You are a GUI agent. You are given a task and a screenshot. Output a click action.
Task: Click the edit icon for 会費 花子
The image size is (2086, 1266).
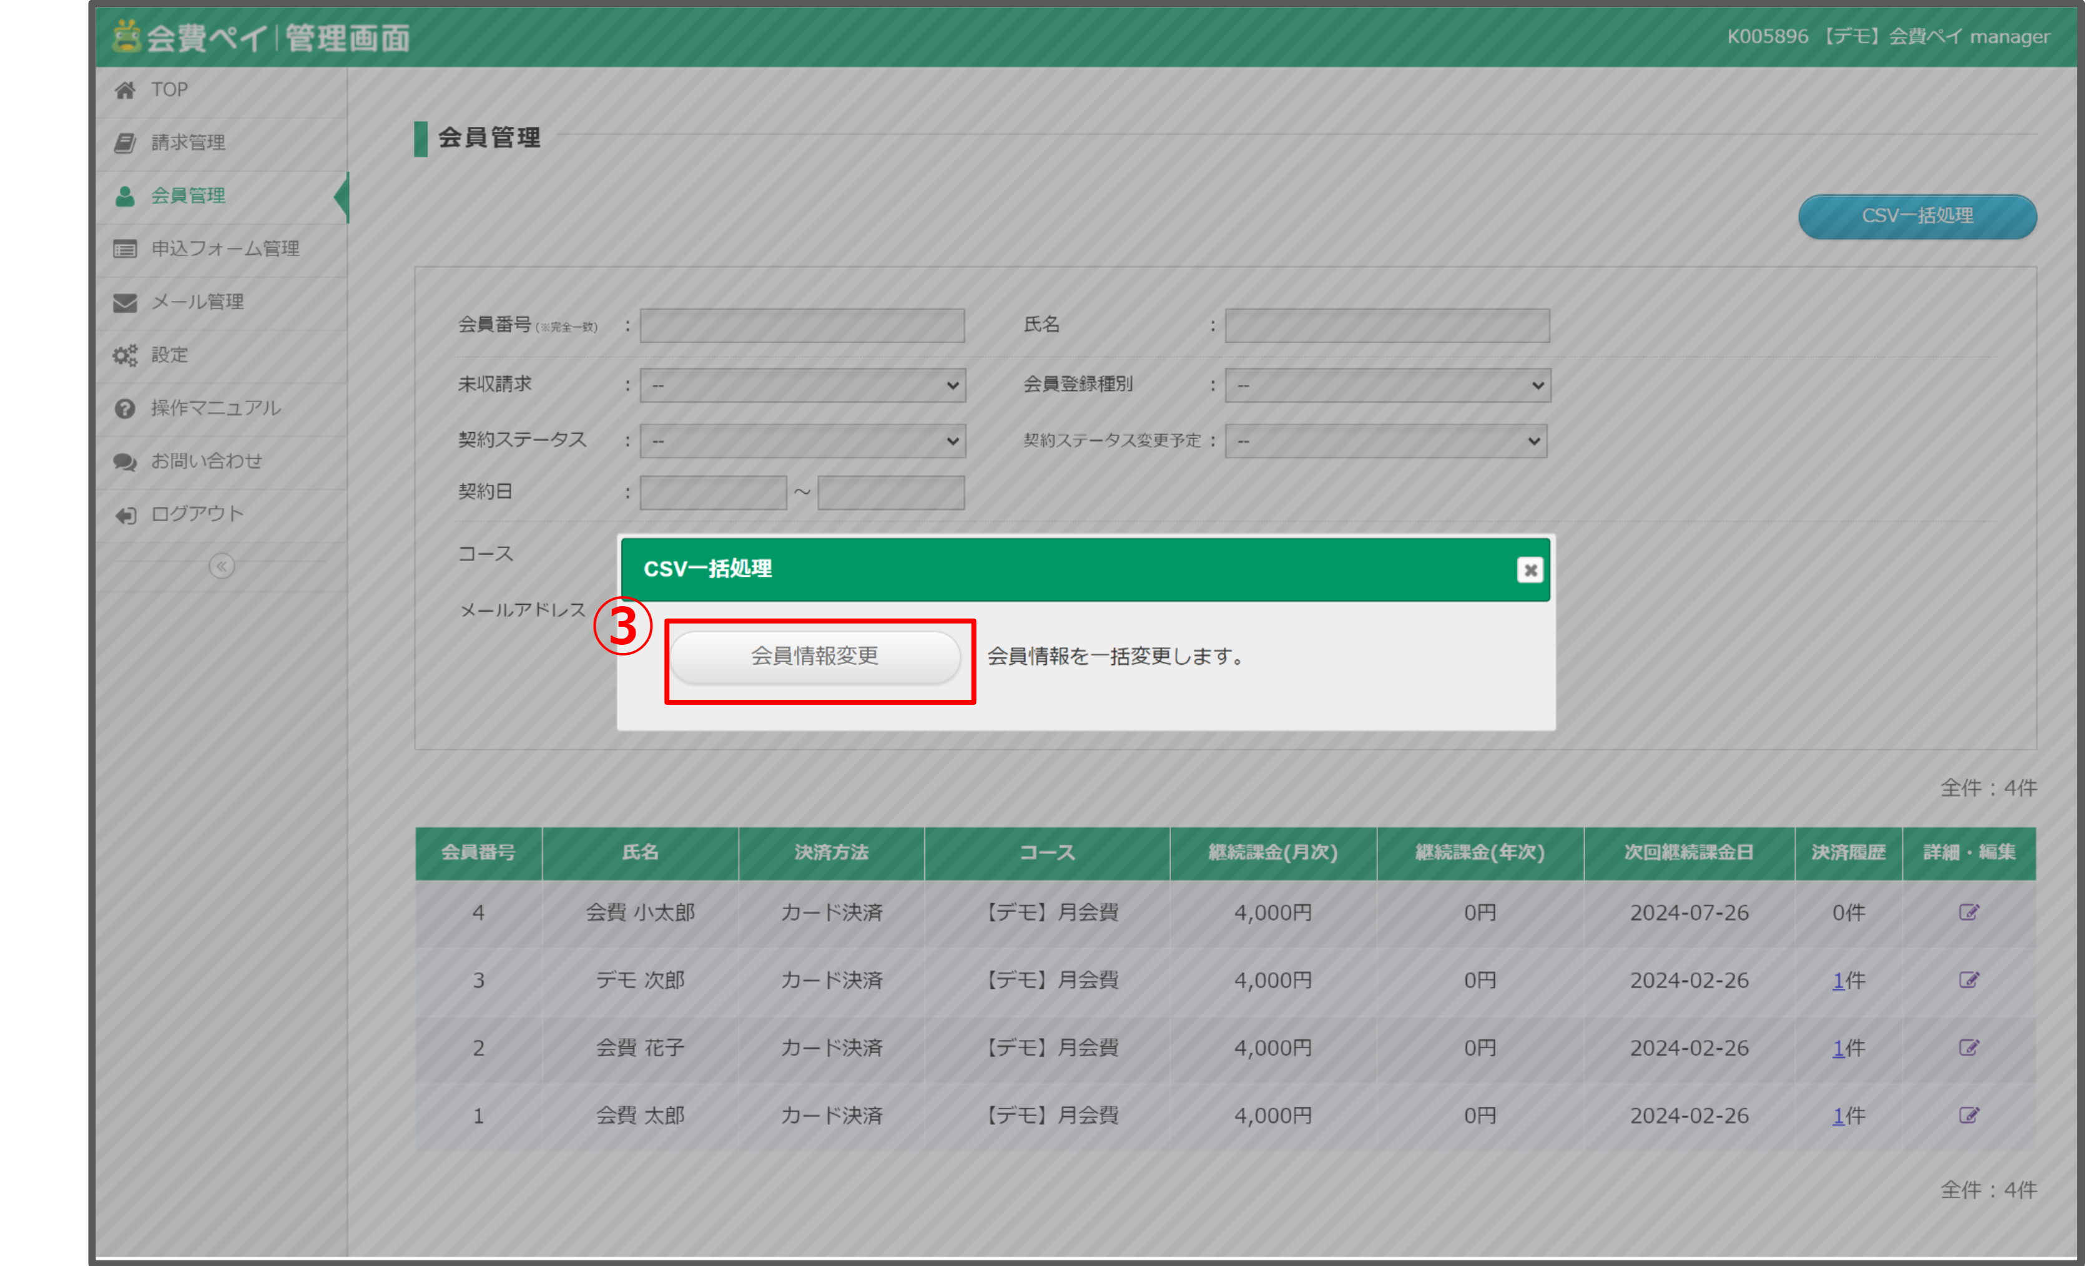[x=1969, y=1047]
